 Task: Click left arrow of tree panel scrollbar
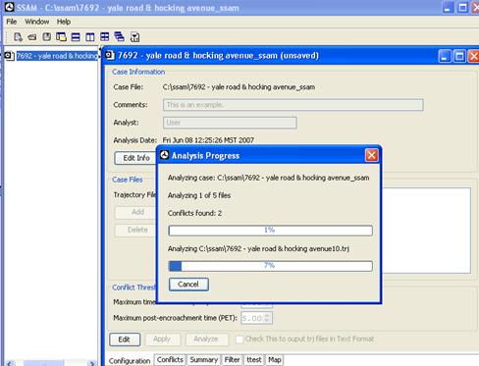(x=10, y=363)
